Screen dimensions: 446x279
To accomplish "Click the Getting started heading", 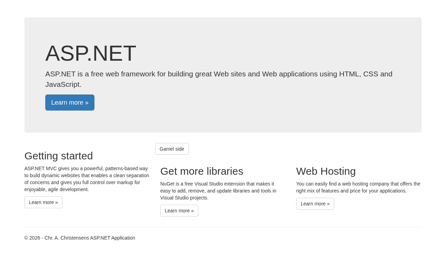I will (x=59, y=156).
